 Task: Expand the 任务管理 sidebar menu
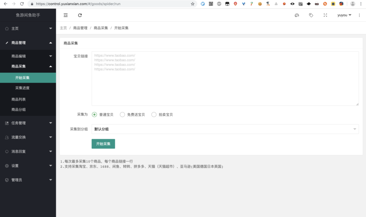[x=28, y=123]
